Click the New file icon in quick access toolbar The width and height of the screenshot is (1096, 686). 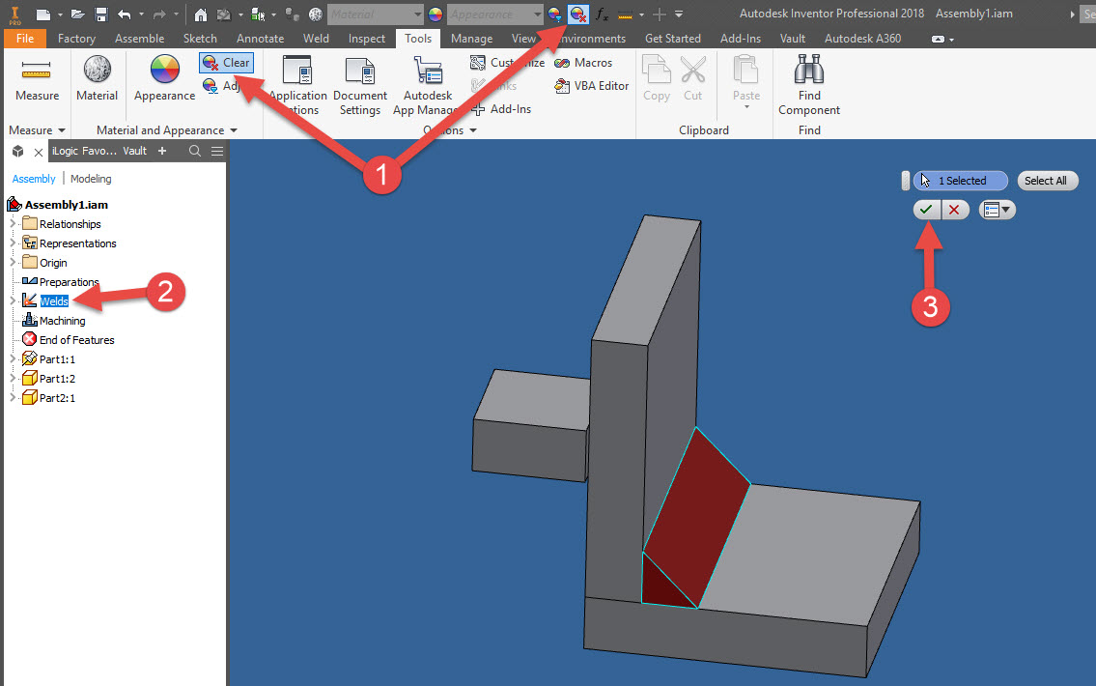[x=43, y=14]
